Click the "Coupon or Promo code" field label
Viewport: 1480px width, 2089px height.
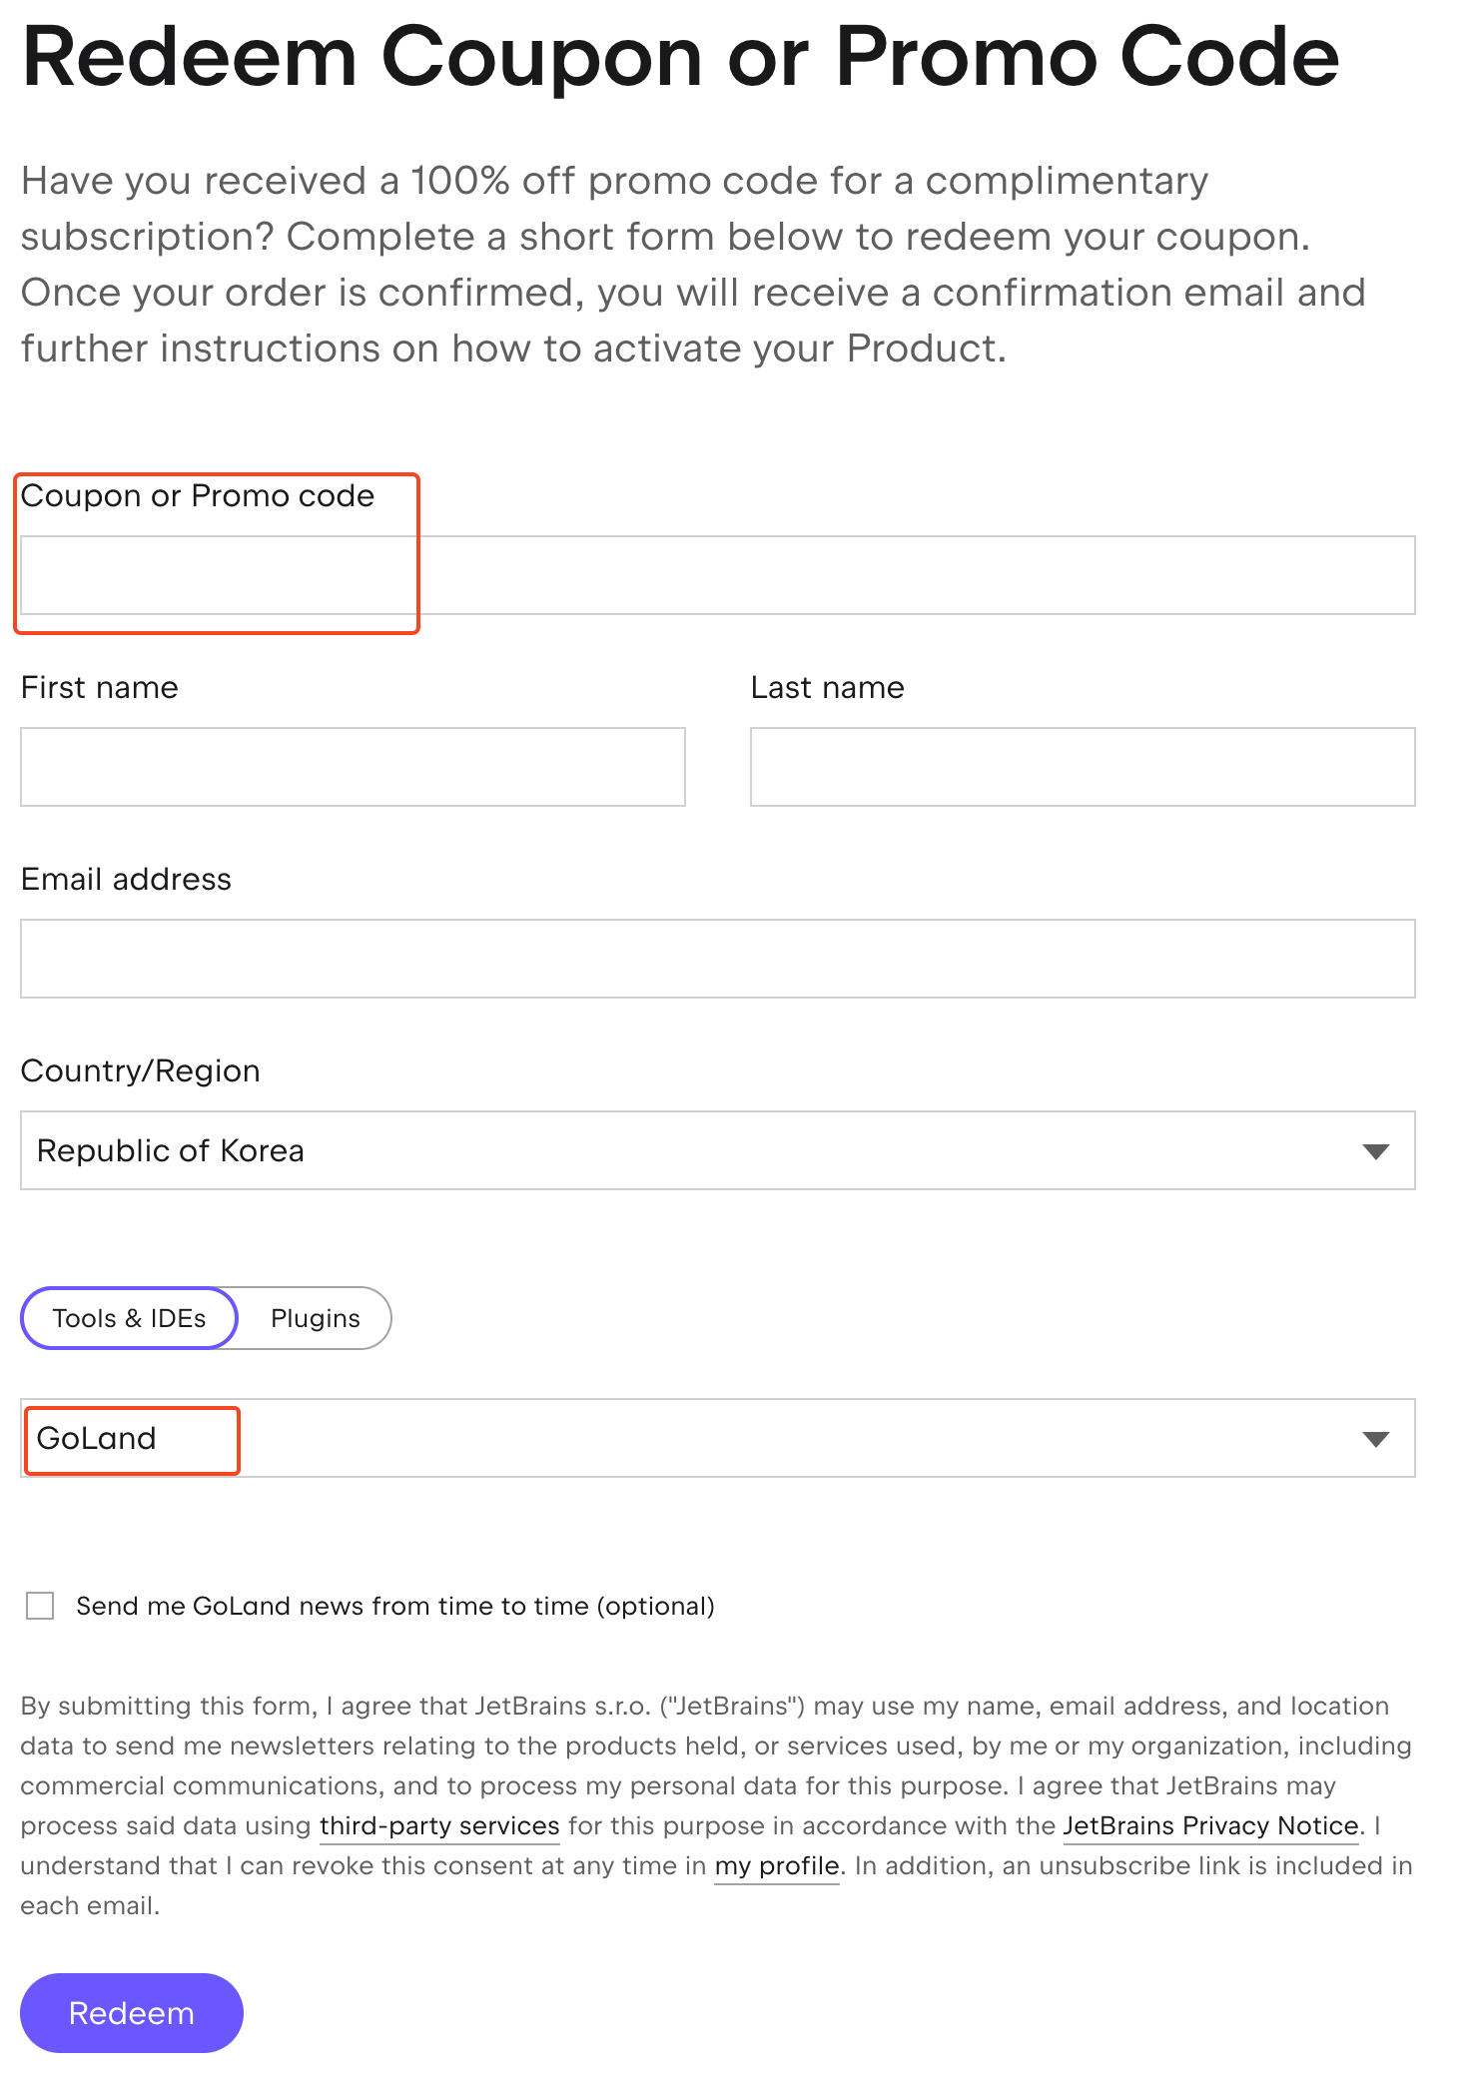tap(198, 496)
